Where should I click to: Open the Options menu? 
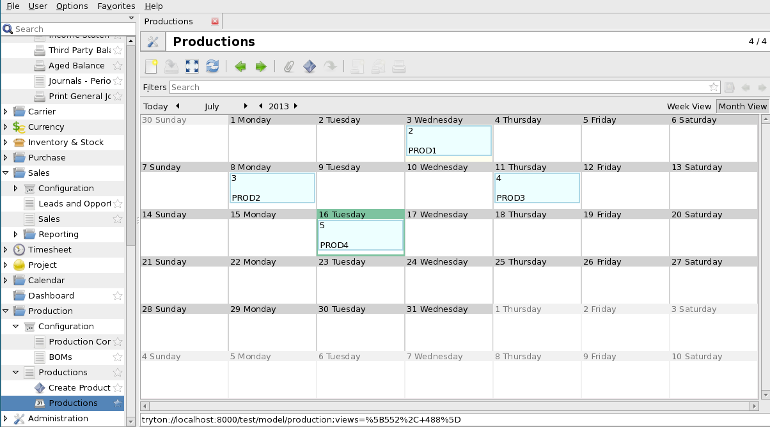pyautogui.click(x=72, y=6)
